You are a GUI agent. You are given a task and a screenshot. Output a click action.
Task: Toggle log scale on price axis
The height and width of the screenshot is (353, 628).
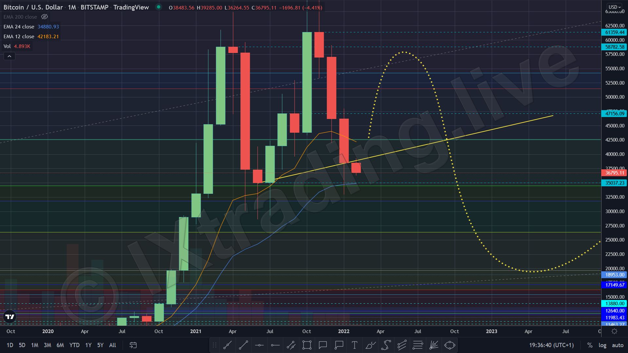(x=602, y=345)
